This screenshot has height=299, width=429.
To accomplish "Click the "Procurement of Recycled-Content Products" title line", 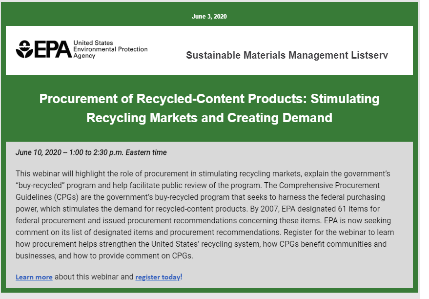I will pyautogui.click(x=209, y=99).
